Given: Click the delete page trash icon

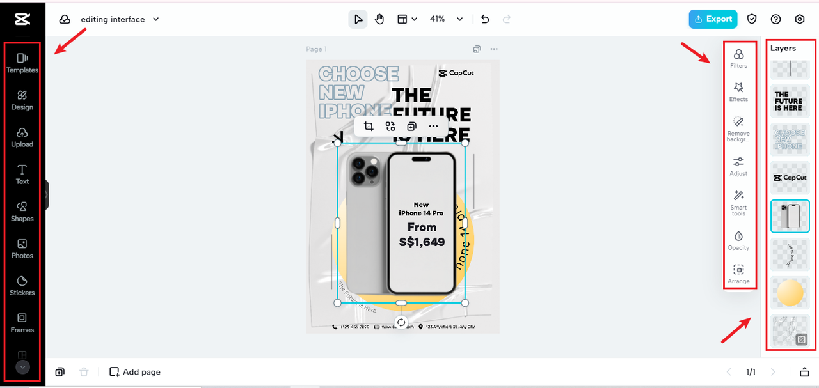Looking at the screenshot, I should (84, 372).
